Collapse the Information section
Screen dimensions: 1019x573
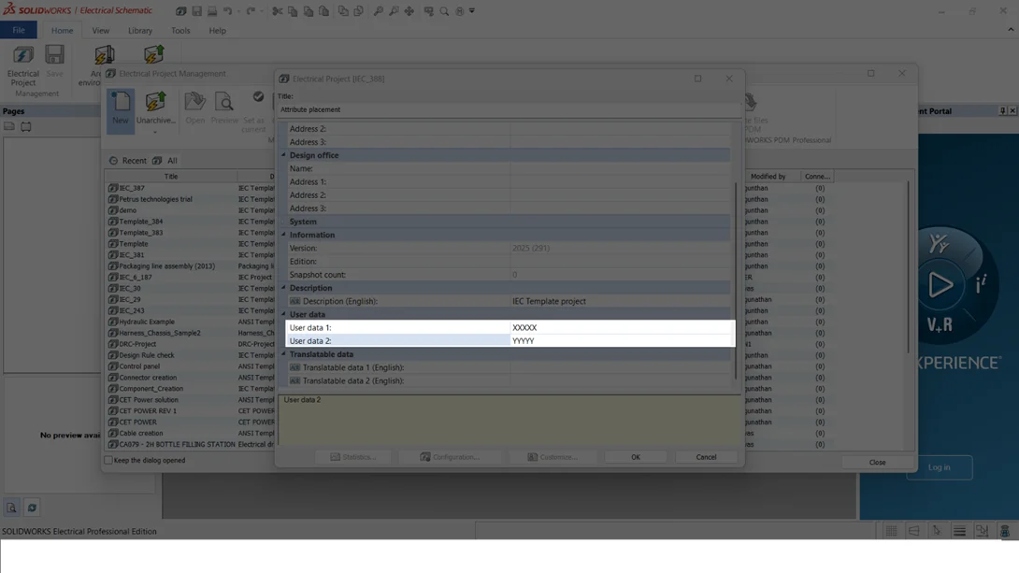[283, 235]
